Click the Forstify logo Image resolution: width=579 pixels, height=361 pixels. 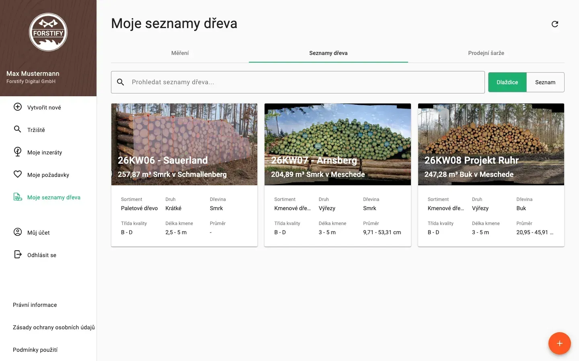(48, 32)
